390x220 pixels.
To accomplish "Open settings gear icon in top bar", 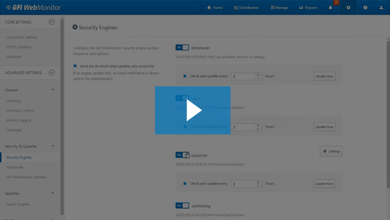I will pyautogui.click(x=348, y=7).
